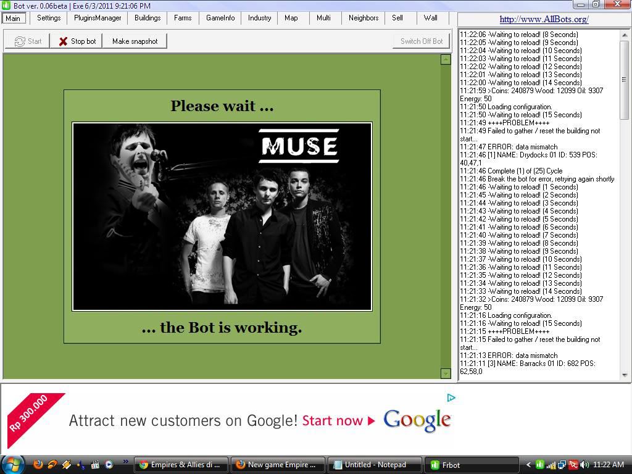Switch to the PluginsManager tab
The height and width of the screenshot is (474, 632).
coord(98,18)
